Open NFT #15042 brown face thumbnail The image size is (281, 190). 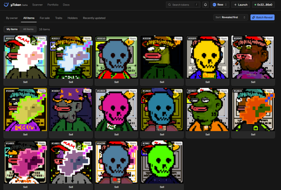(253, 57)
